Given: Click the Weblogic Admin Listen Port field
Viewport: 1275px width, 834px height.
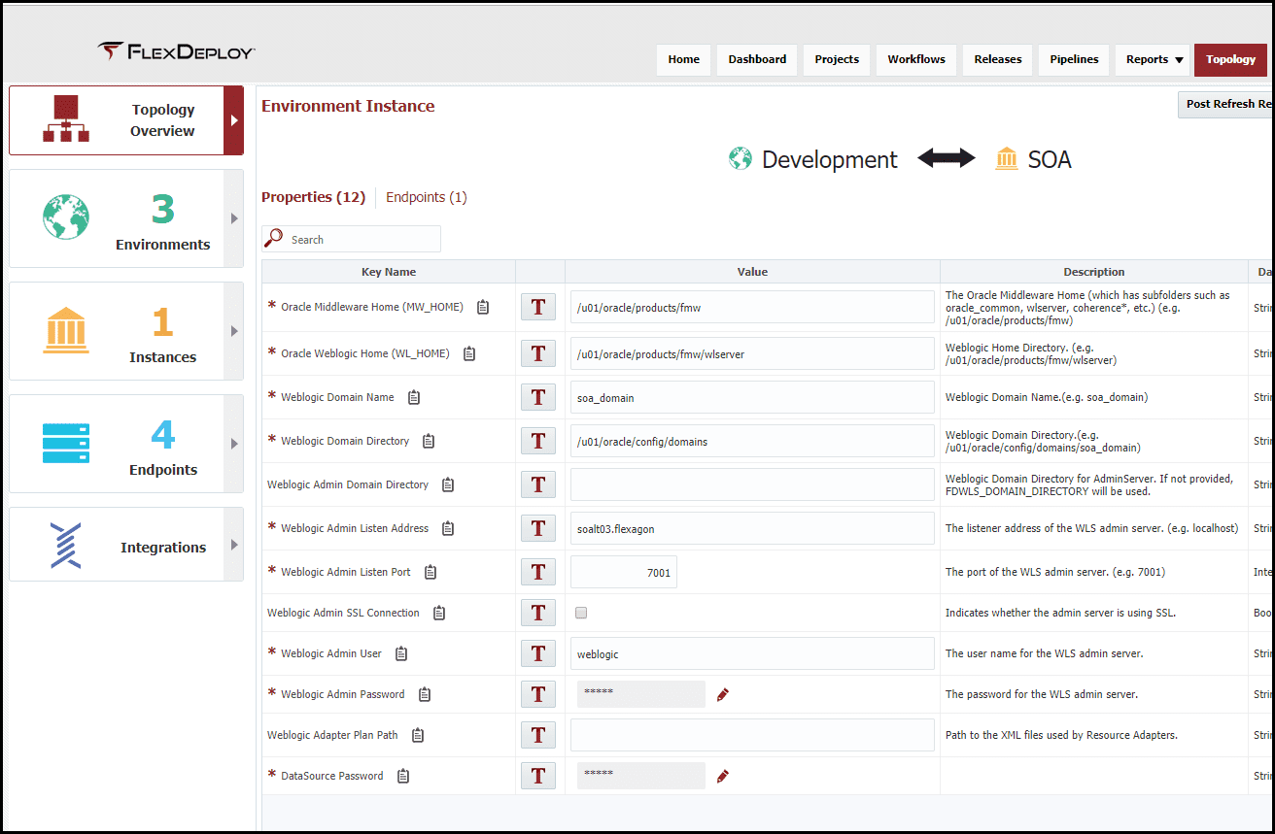Looking at the screenshot, I should 624,572.
